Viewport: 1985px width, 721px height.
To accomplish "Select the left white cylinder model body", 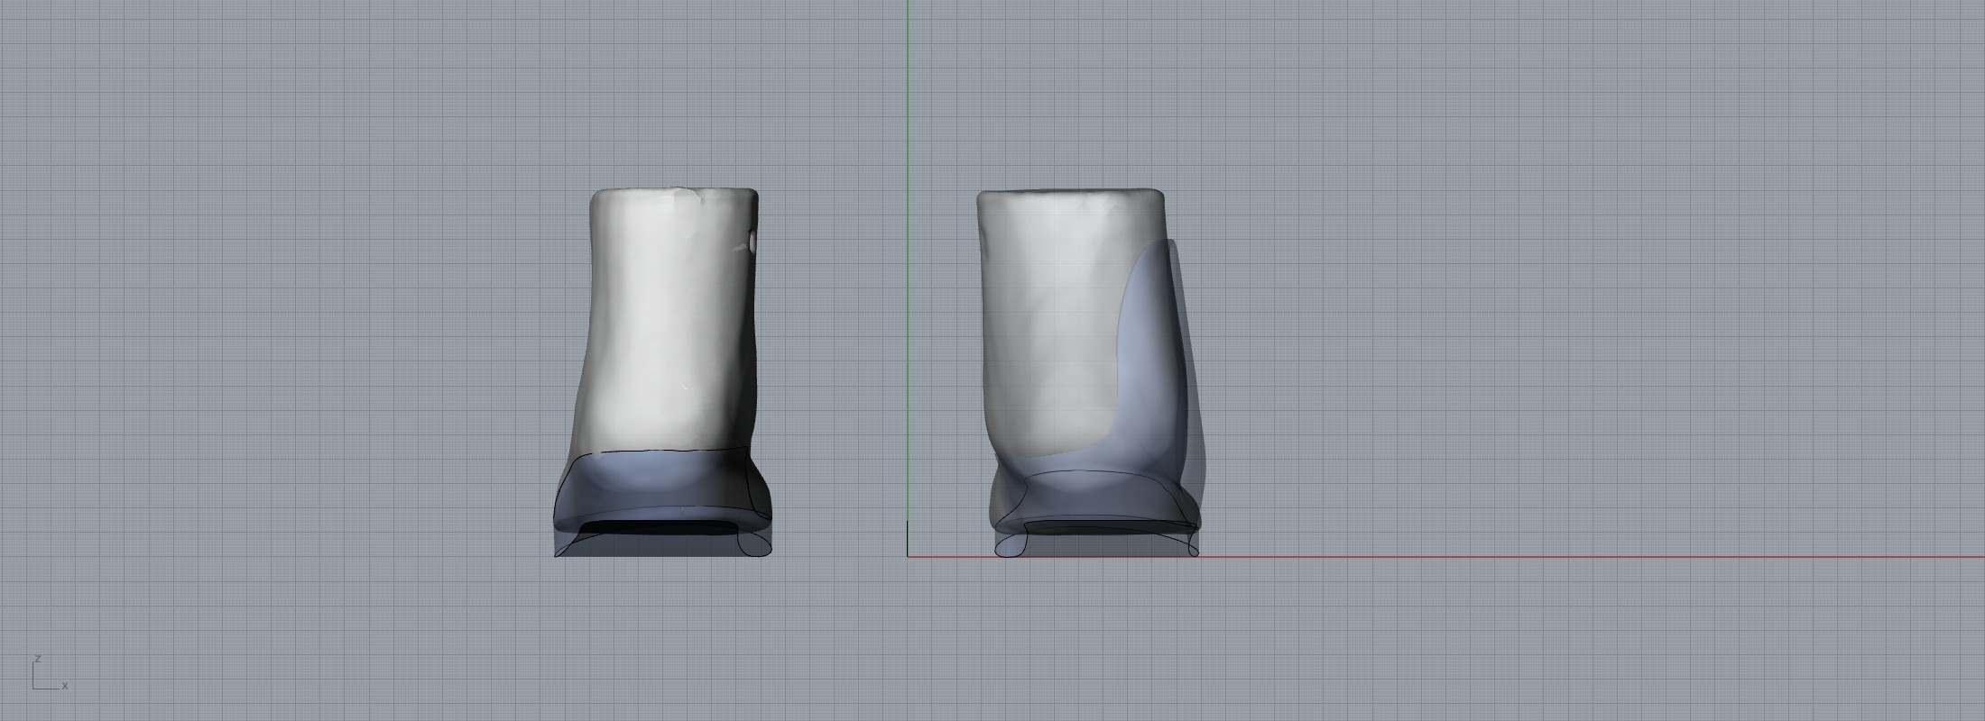I will click(668, 315).
